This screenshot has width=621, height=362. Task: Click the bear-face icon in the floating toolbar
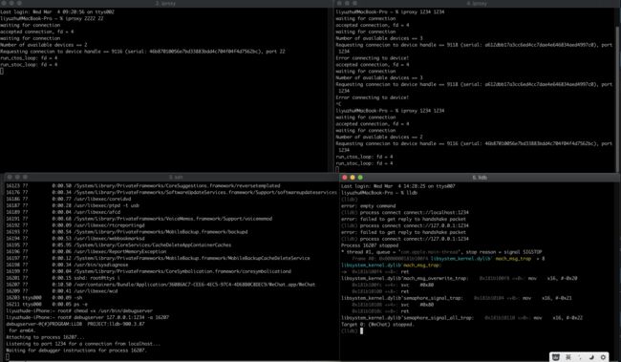pyautogui.click(x=556, y=357)
